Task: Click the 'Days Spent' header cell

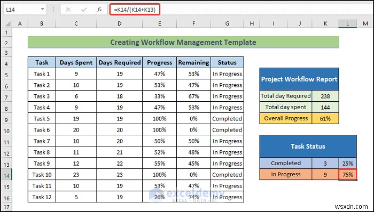Action: coord(76,62)
